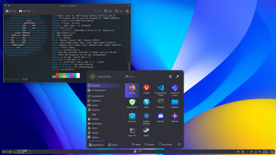The image size is (276, 155).
Task: Select the Favorites category
Action: tap(103, 85)
